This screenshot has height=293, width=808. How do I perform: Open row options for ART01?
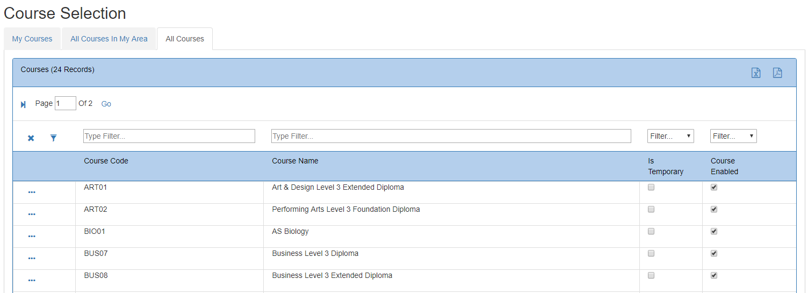click(32, 192)
